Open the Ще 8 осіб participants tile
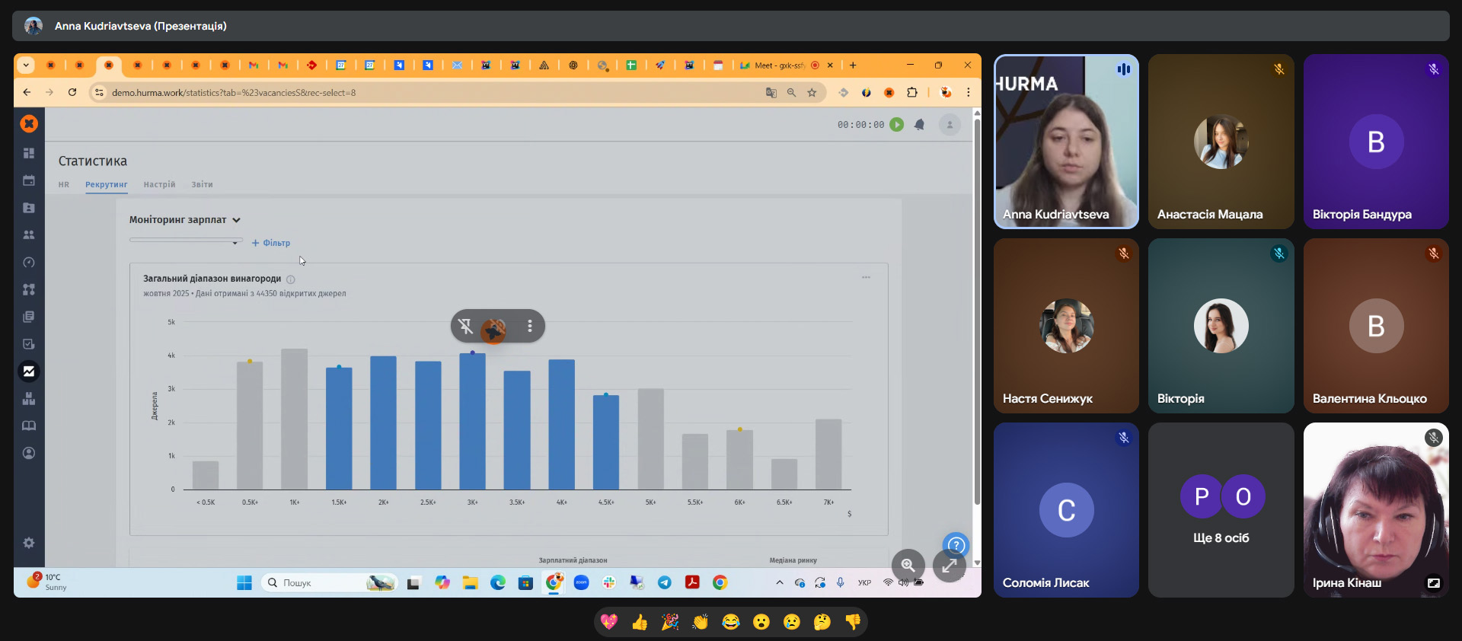 pyautogui.click(x=1221, y=510)
